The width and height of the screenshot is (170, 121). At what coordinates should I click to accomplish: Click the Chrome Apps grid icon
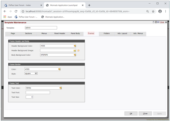pos(5,17)
